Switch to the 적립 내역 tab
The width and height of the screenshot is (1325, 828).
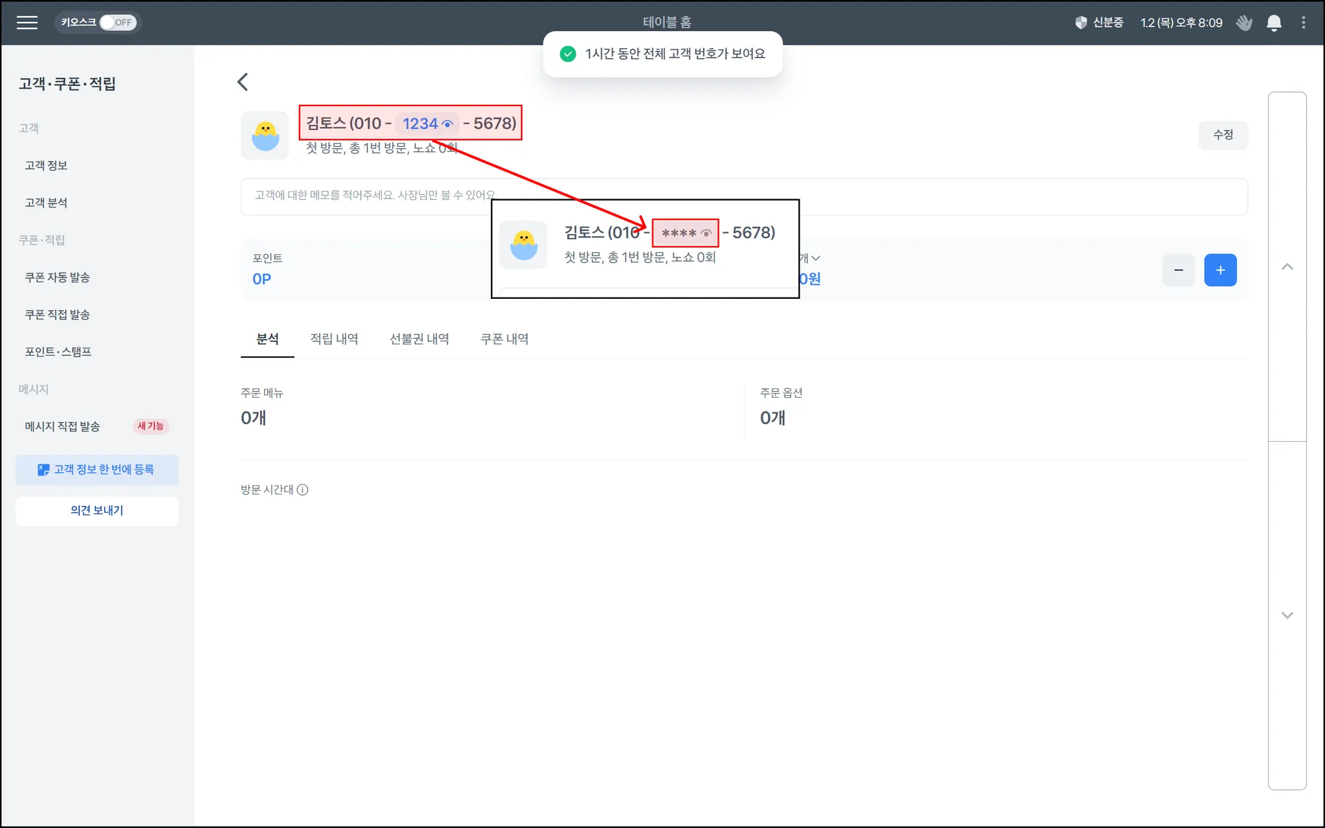[334, 339]
